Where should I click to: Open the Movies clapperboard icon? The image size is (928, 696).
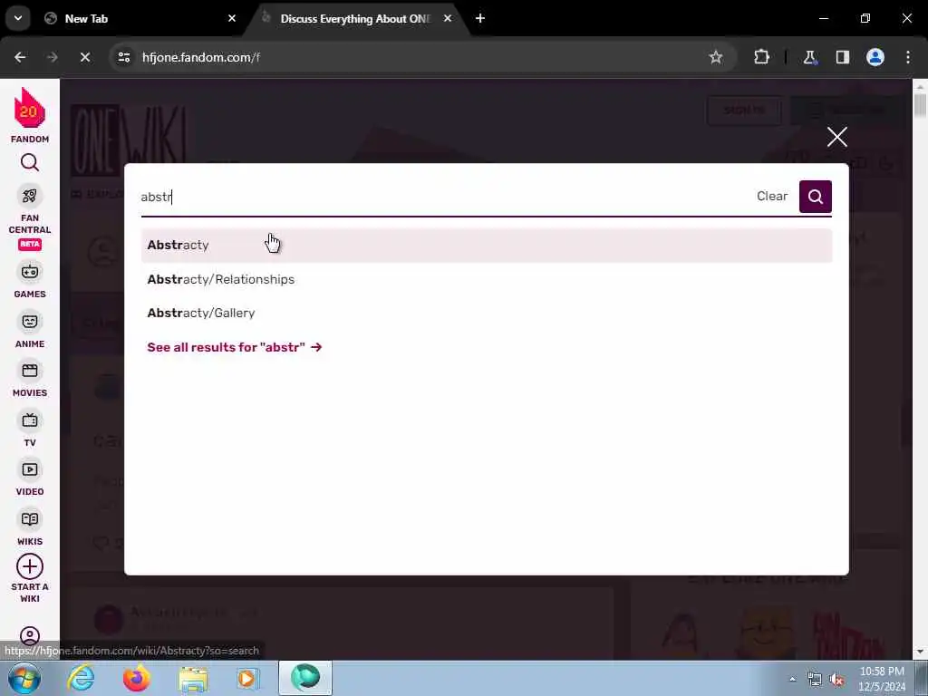click(x=30, y=371)
